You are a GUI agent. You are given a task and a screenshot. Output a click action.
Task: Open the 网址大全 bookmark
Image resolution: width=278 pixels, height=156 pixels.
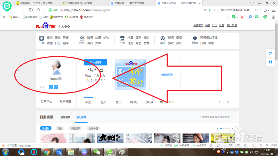coord(56,17)
